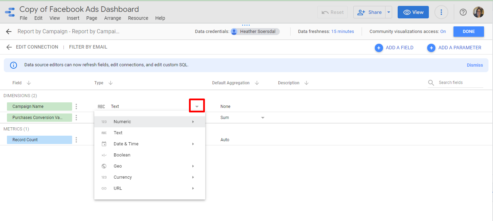Open the Resource menu
Image resolution: width=493 pixels, height=221 pixels.
pos(138,18)
